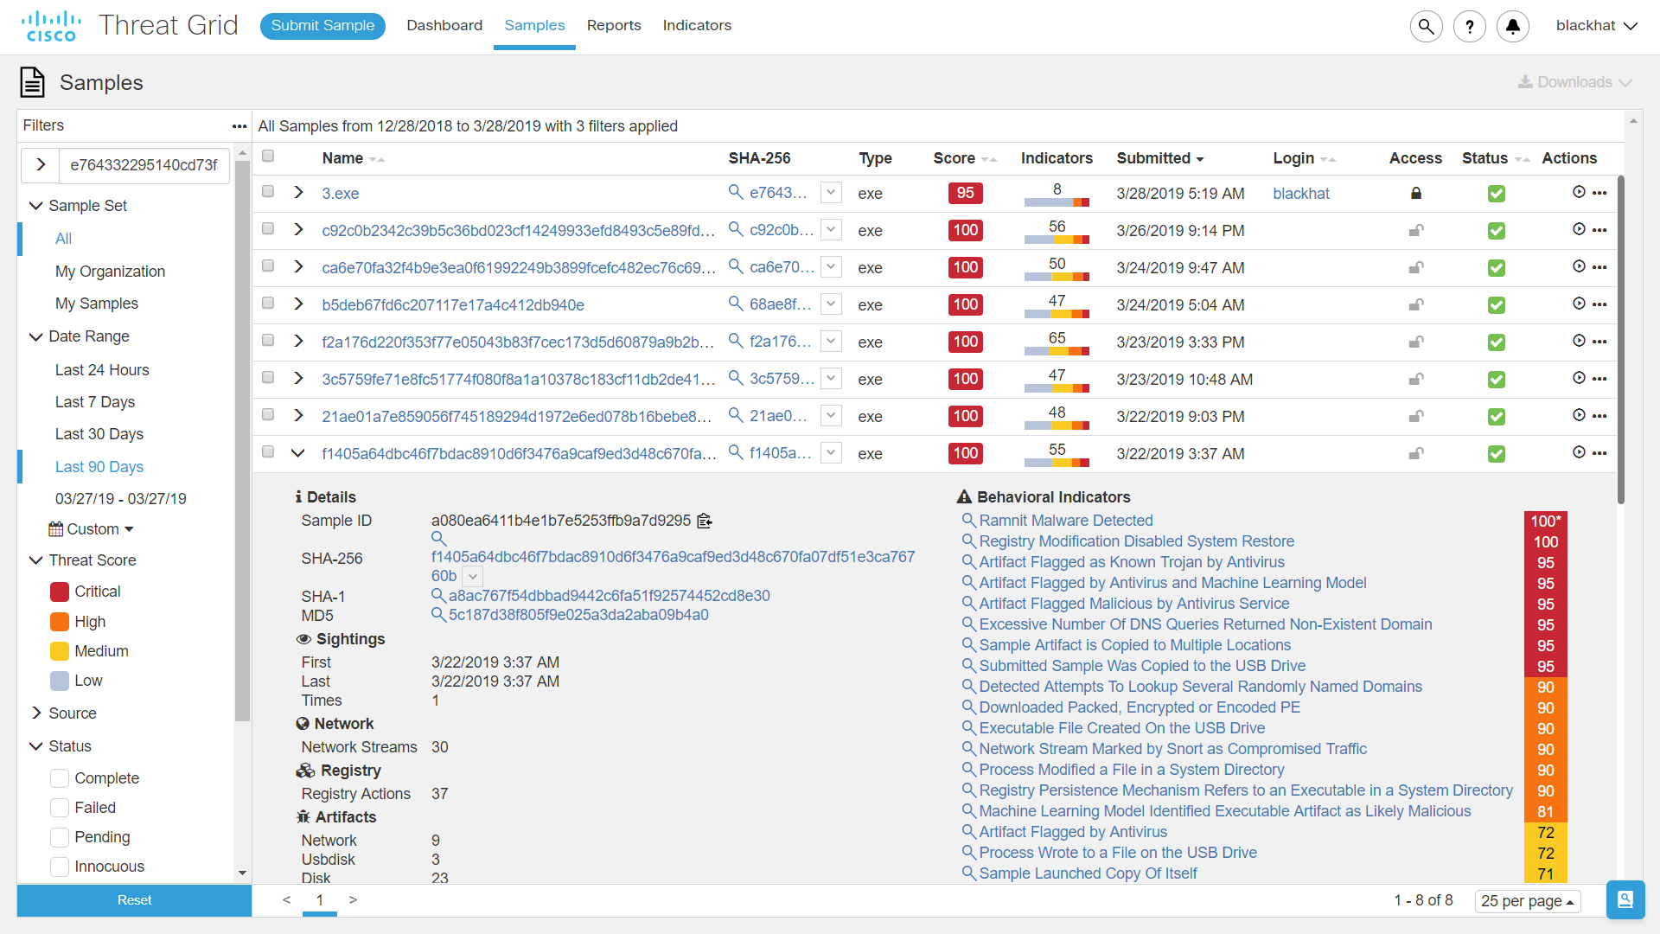Click the help question mark icon
The height and width of the screenshot is (934, 1660).
point(1469,26)
